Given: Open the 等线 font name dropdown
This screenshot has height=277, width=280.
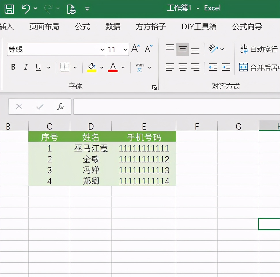Looking at the screenshot, I should (102, 49).
